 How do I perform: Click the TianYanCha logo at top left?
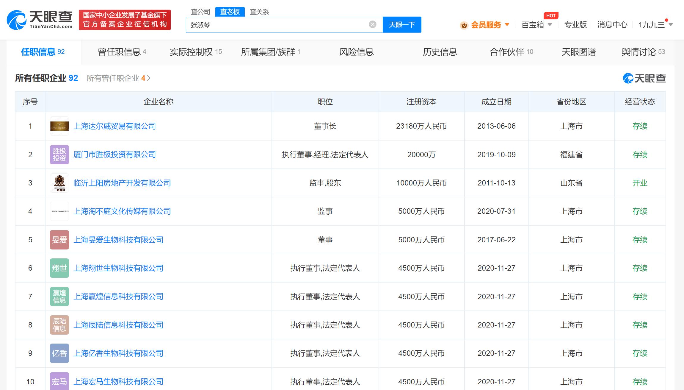(40, 20)
